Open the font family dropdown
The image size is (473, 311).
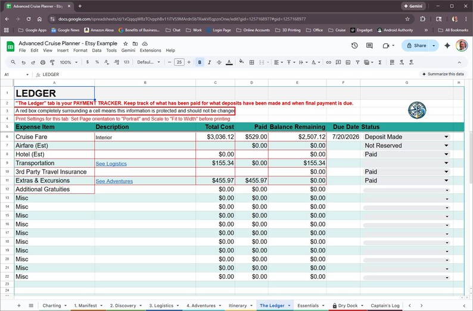coord(148,62)
